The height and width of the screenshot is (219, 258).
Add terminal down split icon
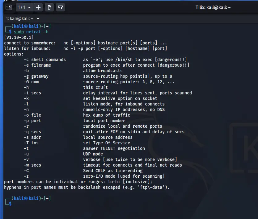pos(61,7)
